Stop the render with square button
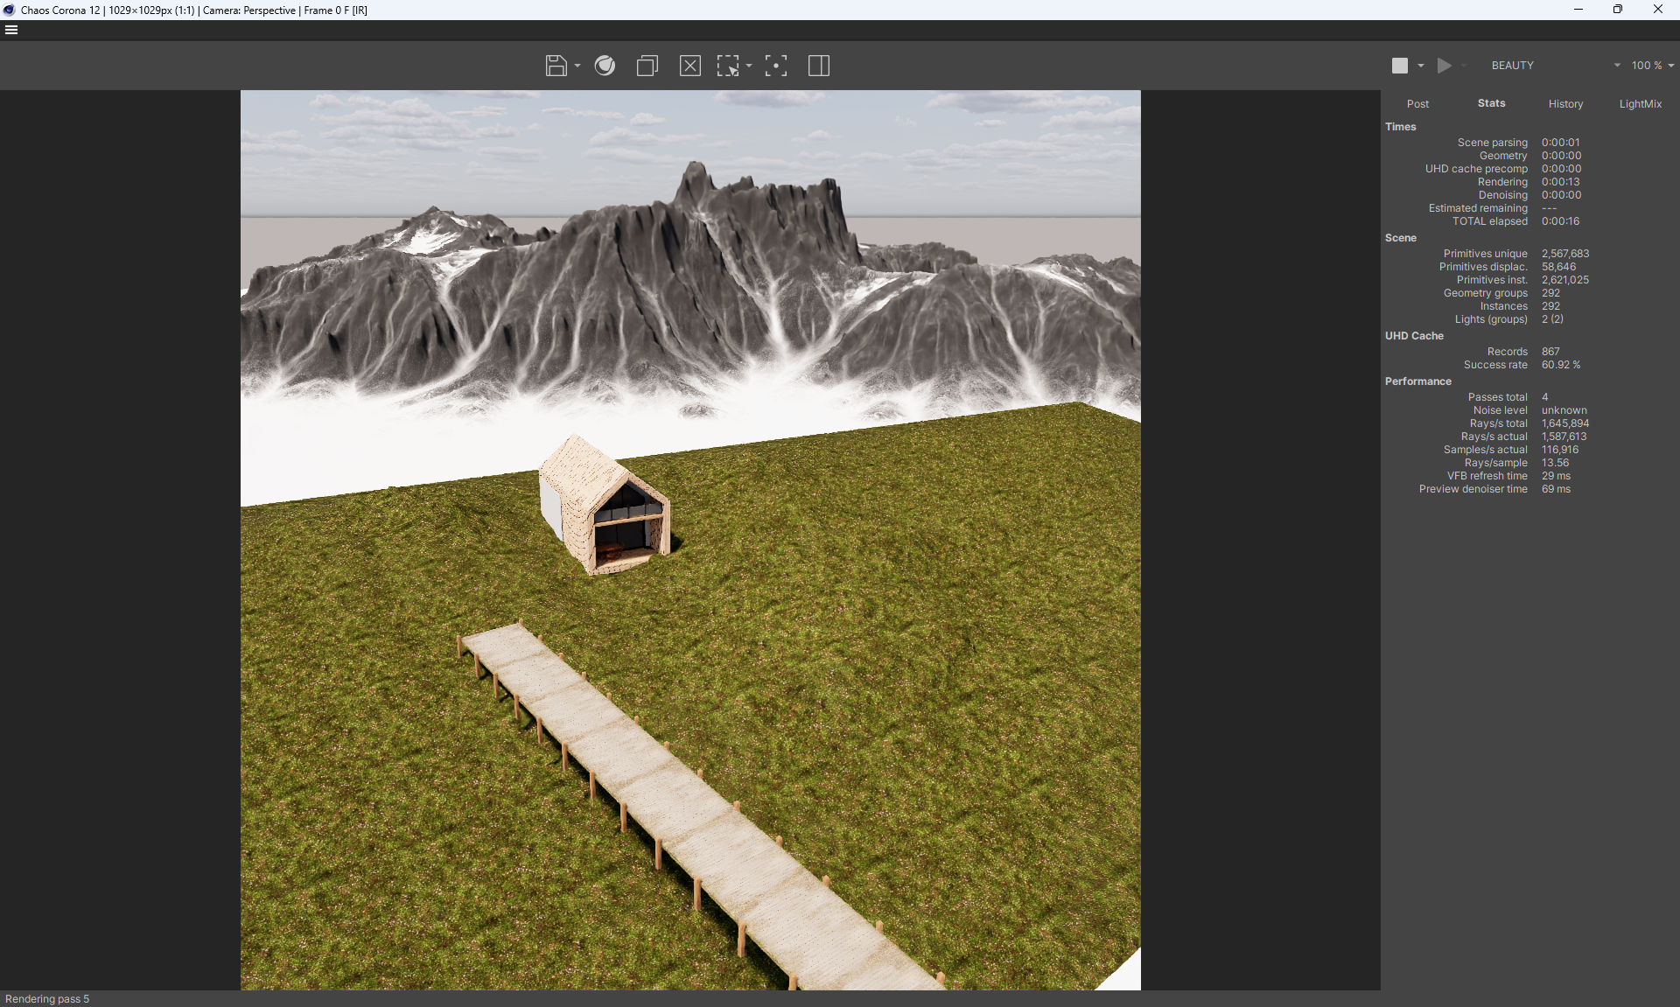 (1400, 66)
